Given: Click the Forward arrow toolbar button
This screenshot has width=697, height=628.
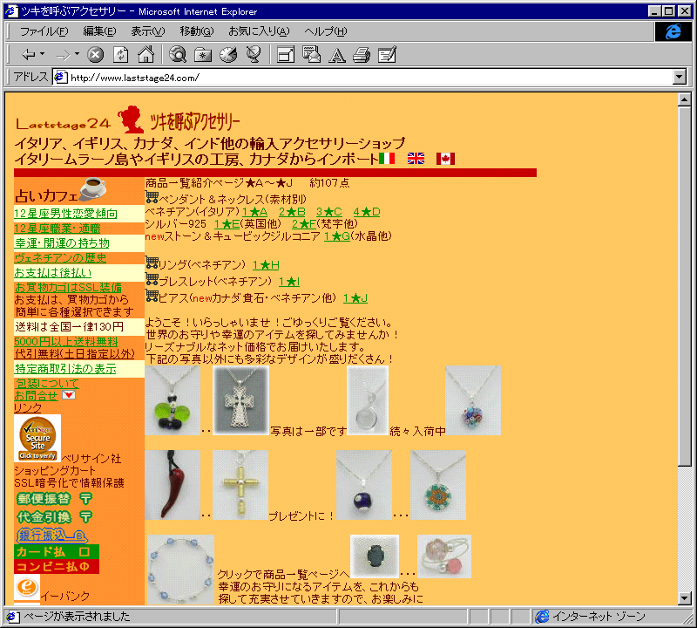Looking at the screenshot, I should [x=64, y=55].
